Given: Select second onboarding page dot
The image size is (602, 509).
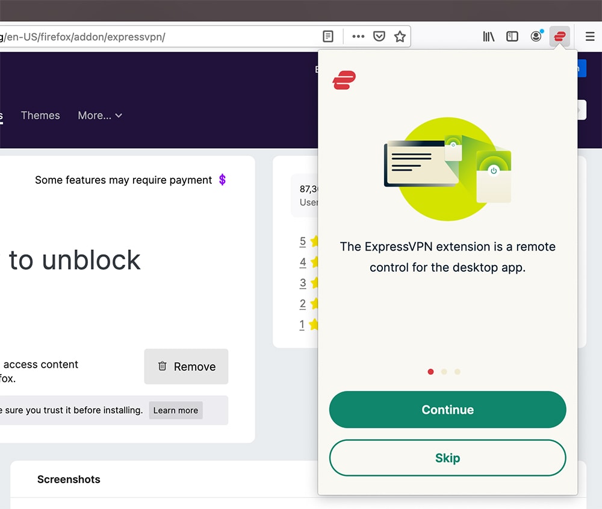Looking at the screenshot, I should point(444,372).
